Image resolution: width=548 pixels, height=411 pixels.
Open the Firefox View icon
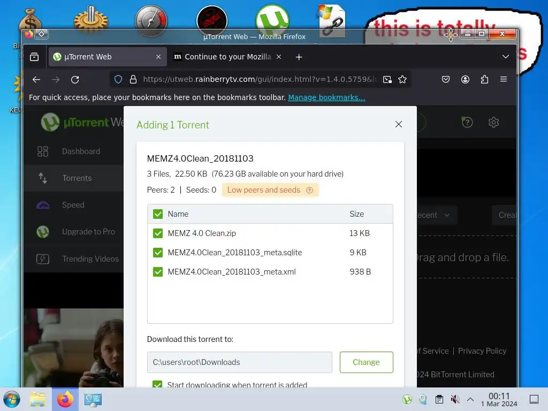34,57
